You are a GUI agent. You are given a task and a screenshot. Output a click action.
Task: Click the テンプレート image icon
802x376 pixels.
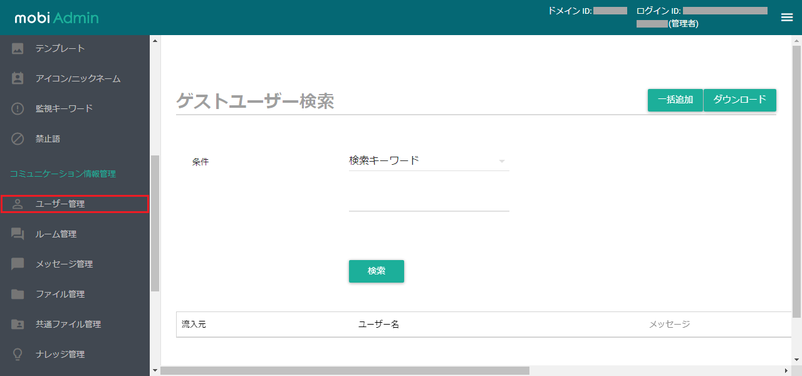pos(18,48)
